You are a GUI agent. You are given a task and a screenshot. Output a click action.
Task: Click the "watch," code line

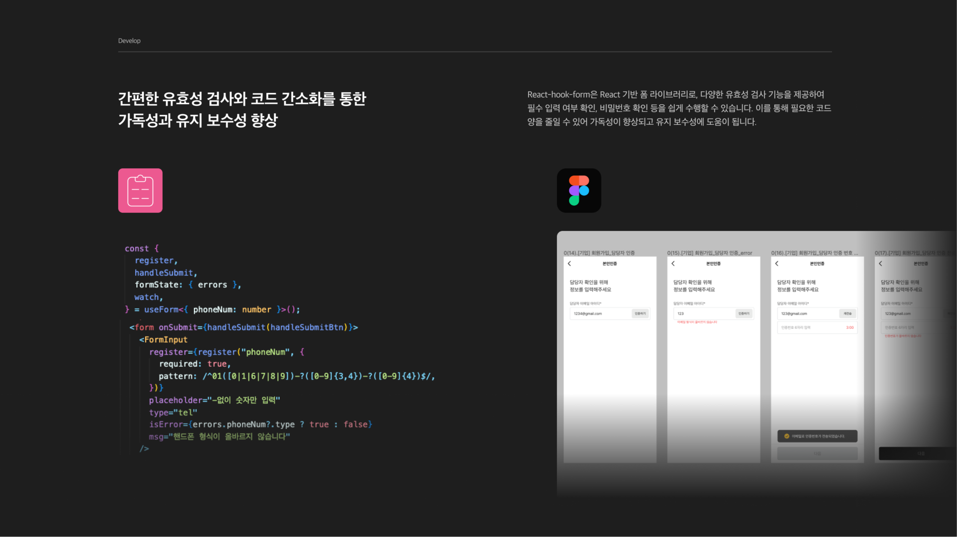(149, 297)
